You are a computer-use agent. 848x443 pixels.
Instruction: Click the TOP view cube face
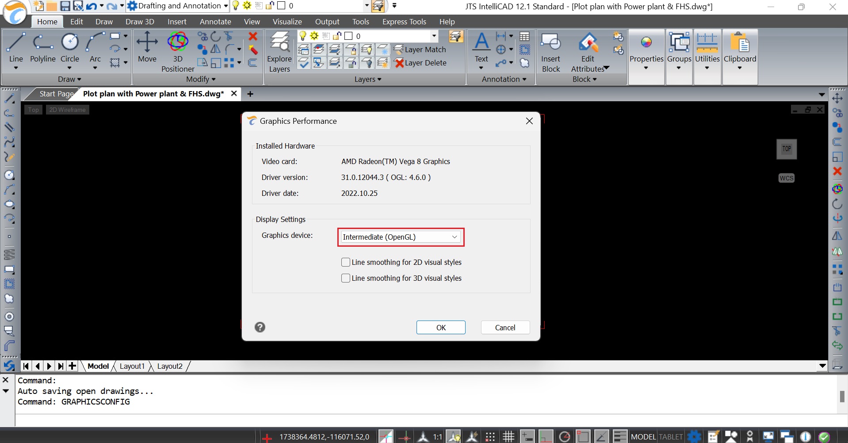tap(787, 149)
